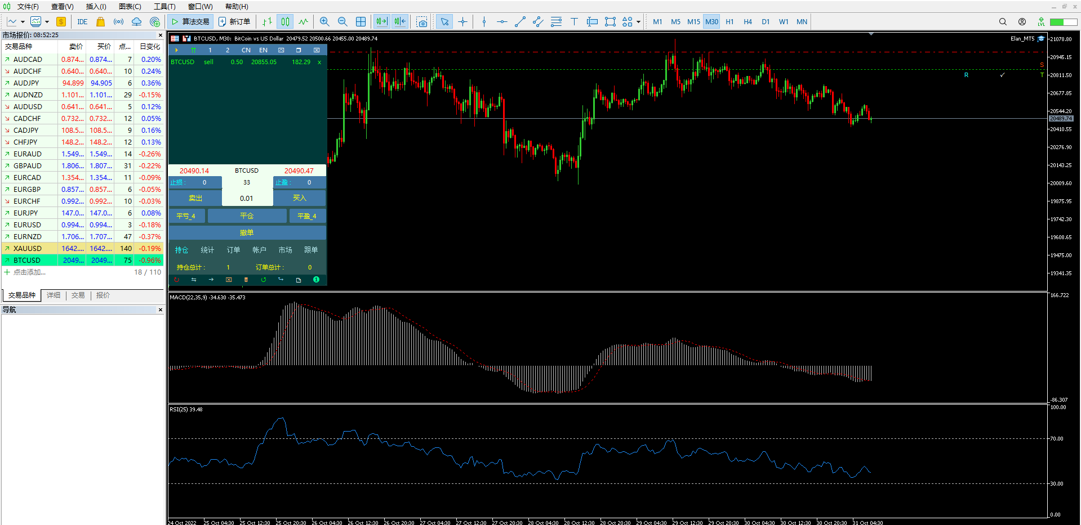Viewport: 1081px width, 525px height.
Task: Open the chart type dropdown arrow
Action: pyautogui.click(x=23, y=22)
